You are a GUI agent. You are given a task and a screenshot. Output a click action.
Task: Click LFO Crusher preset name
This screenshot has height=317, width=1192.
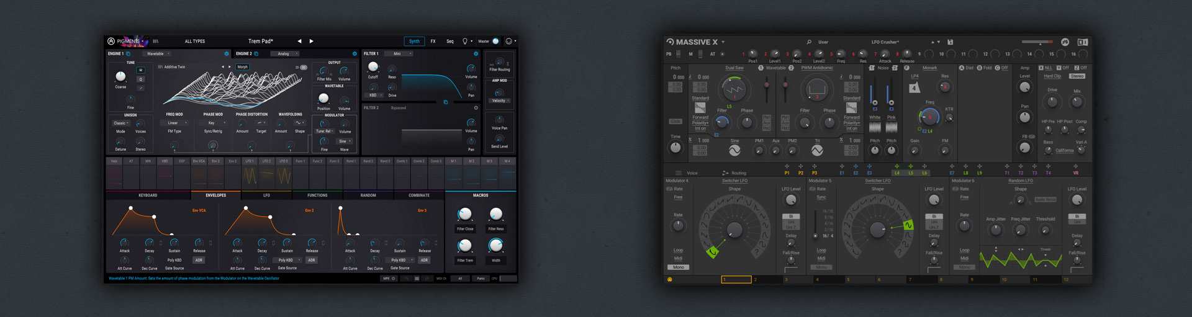885,42
